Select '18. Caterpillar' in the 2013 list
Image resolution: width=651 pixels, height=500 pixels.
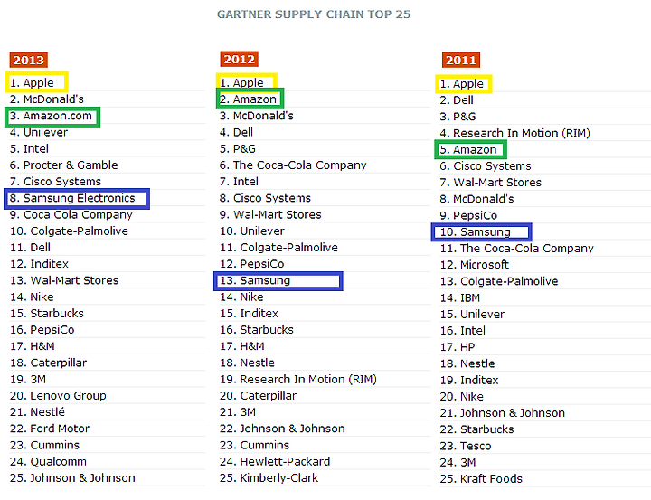49,363
